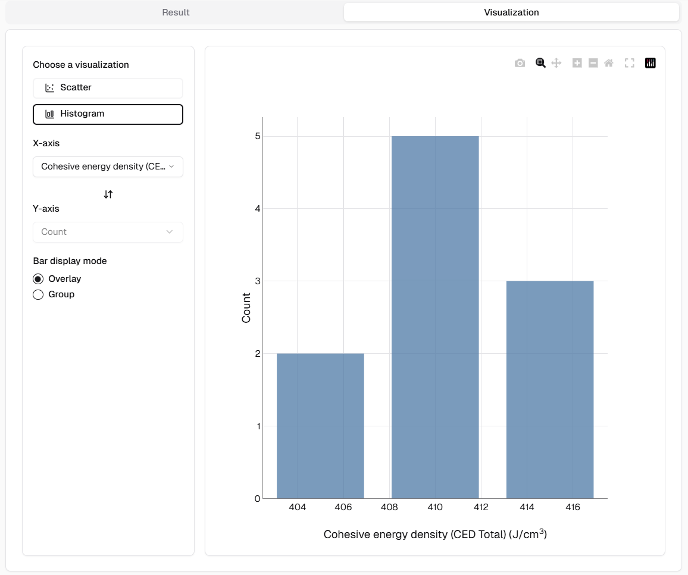The image size is (688, 575).
Task: Select the Overlay bar display mode
Action: pyautogui.click(x=39, y=279)
